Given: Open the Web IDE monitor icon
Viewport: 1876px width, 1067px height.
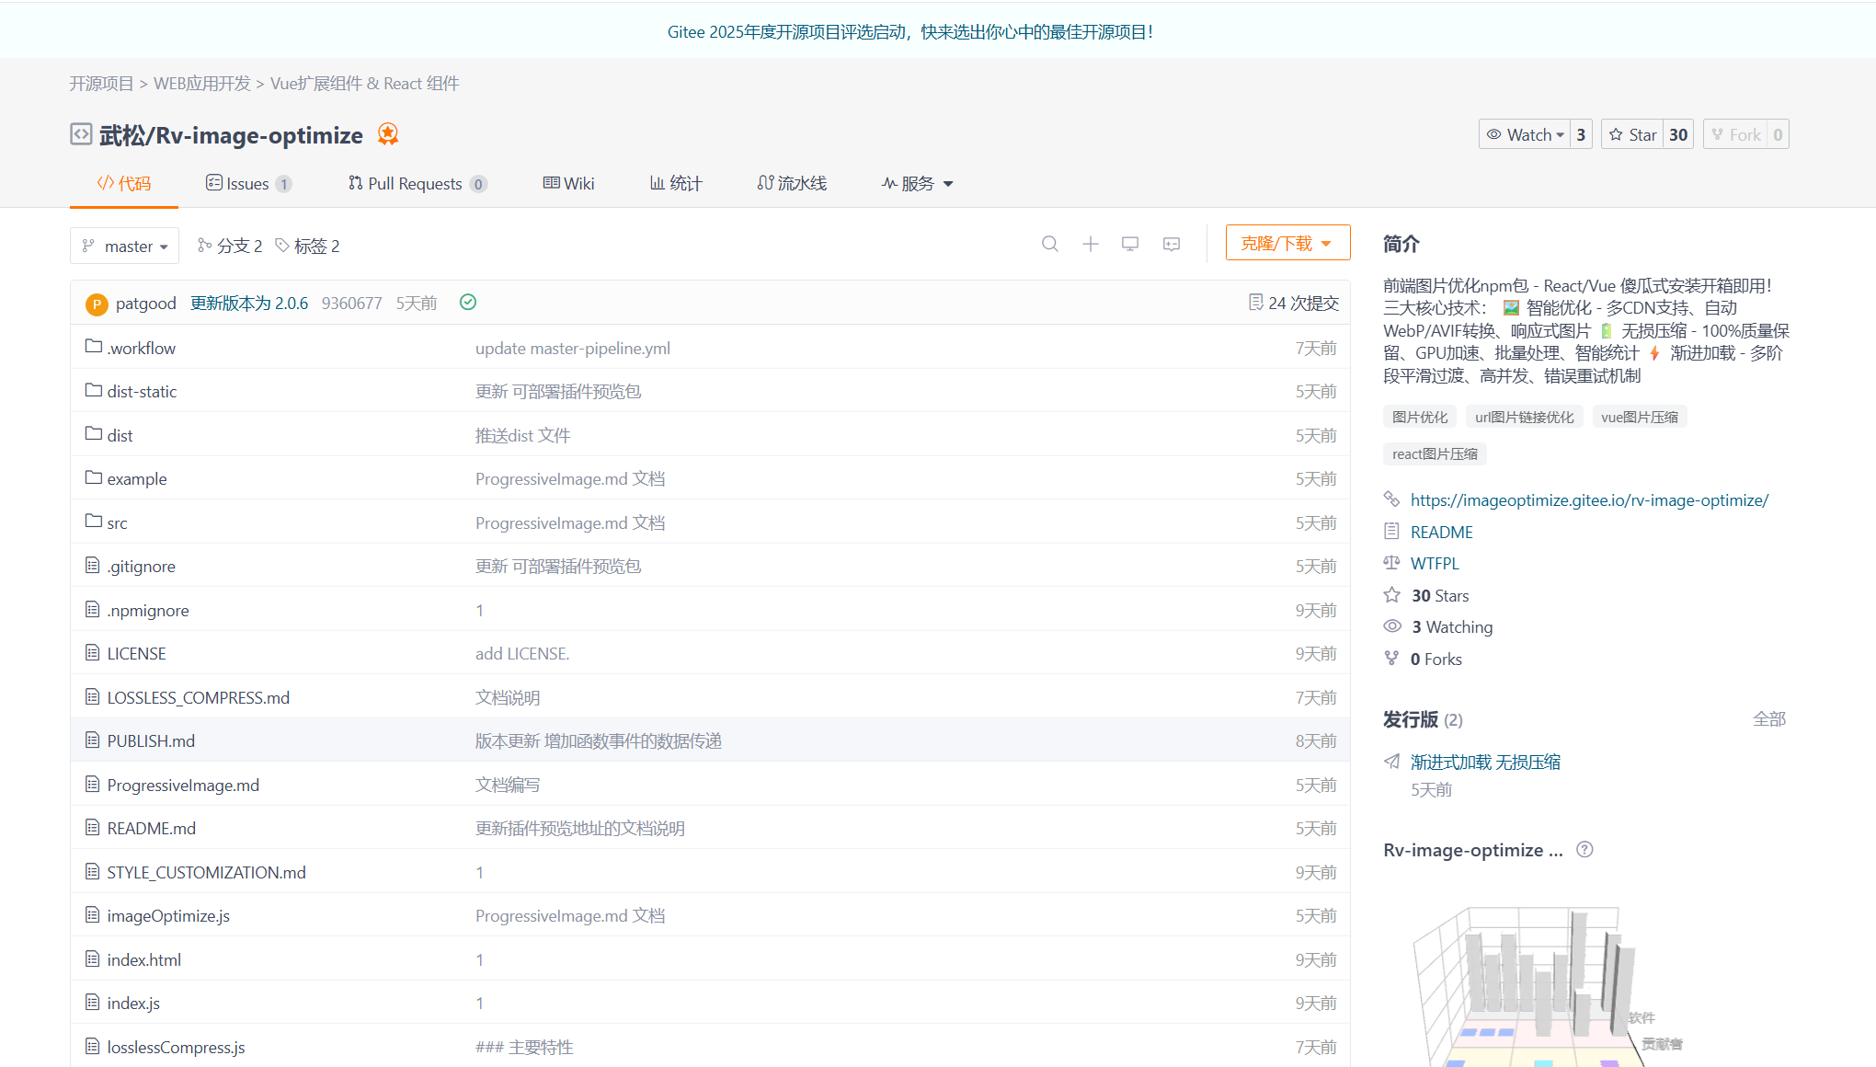Looking at the screenshot, I should click(1130, 244).
